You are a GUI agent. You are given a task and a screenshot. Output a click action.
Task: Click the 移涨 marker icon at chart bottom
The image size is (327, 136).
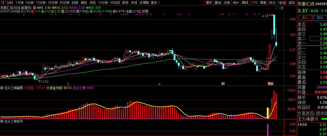pos(271,84)
